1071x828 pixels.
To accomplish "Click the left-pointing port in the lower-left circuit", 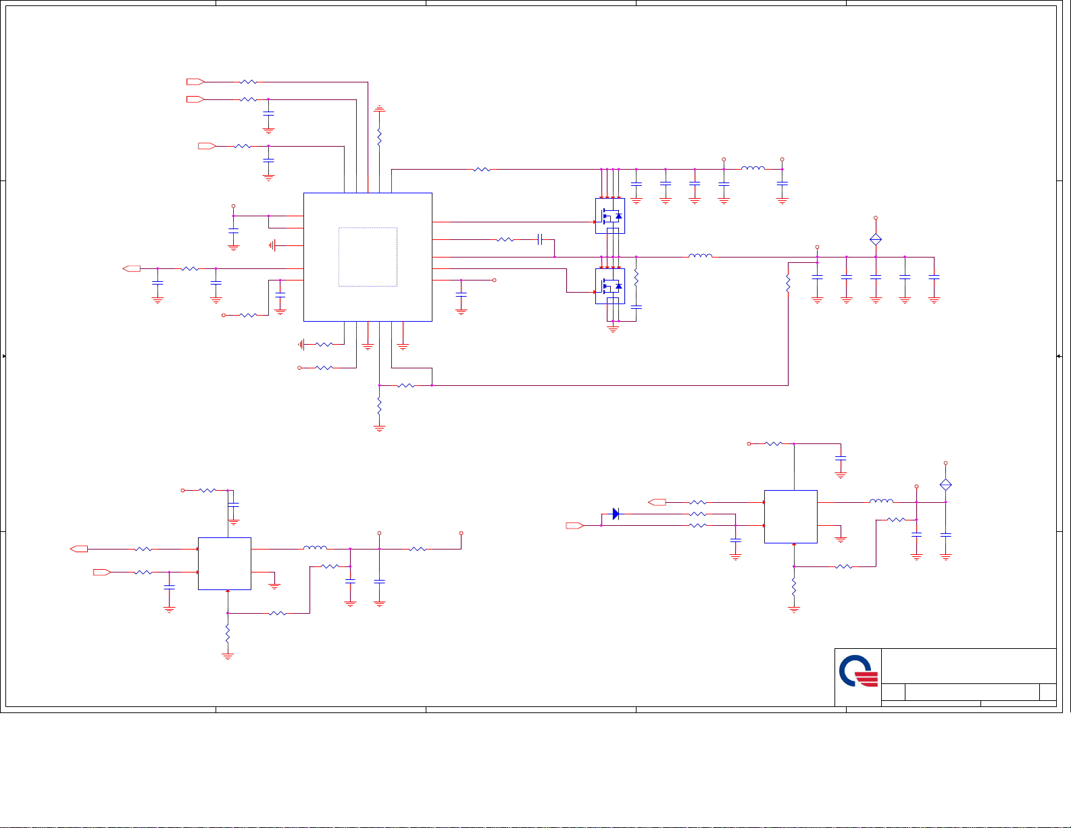I will click(x=79, y=550).
